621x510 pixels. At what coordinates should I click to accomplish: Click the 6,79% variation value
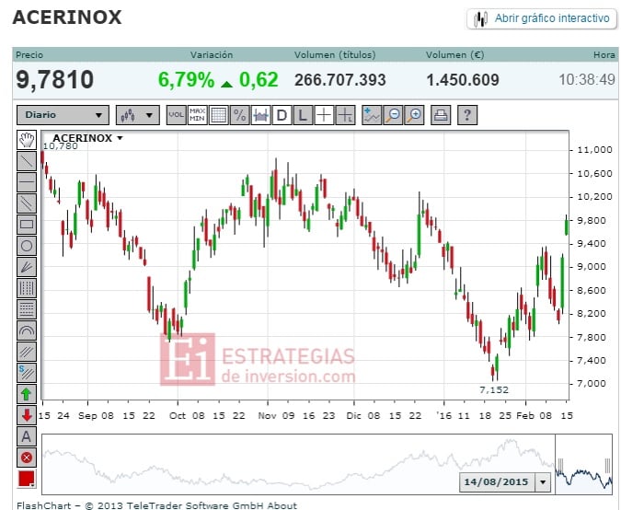186,80
